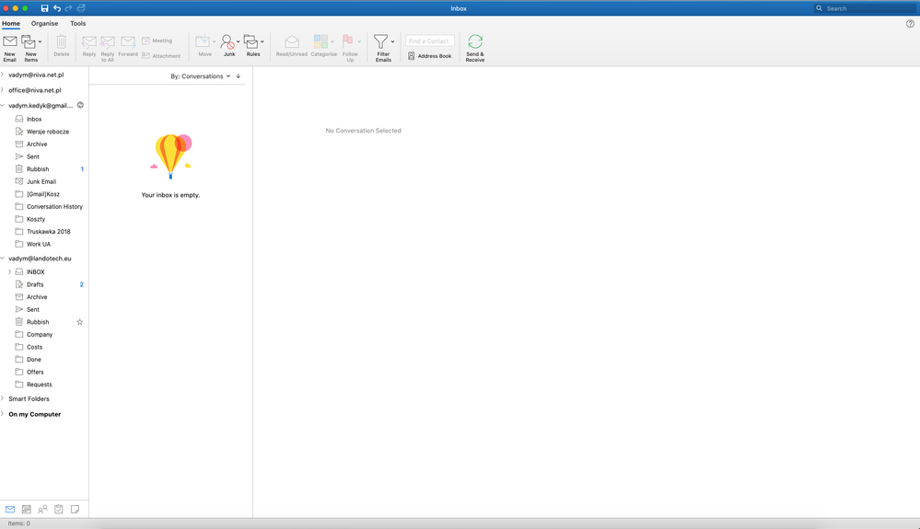Viewport: 920px width, 529px height.
Task: Click the Delete trash icon
Action: click(61, 41)
